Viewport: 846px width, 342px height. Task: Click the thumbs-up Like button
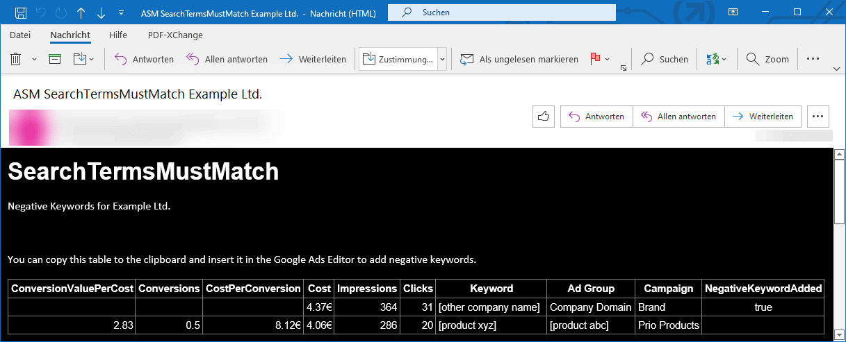(x=544, y=117)
